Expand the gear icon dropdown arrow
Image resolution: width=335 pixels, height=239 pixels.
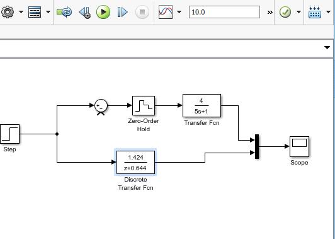tap(21, 12)
